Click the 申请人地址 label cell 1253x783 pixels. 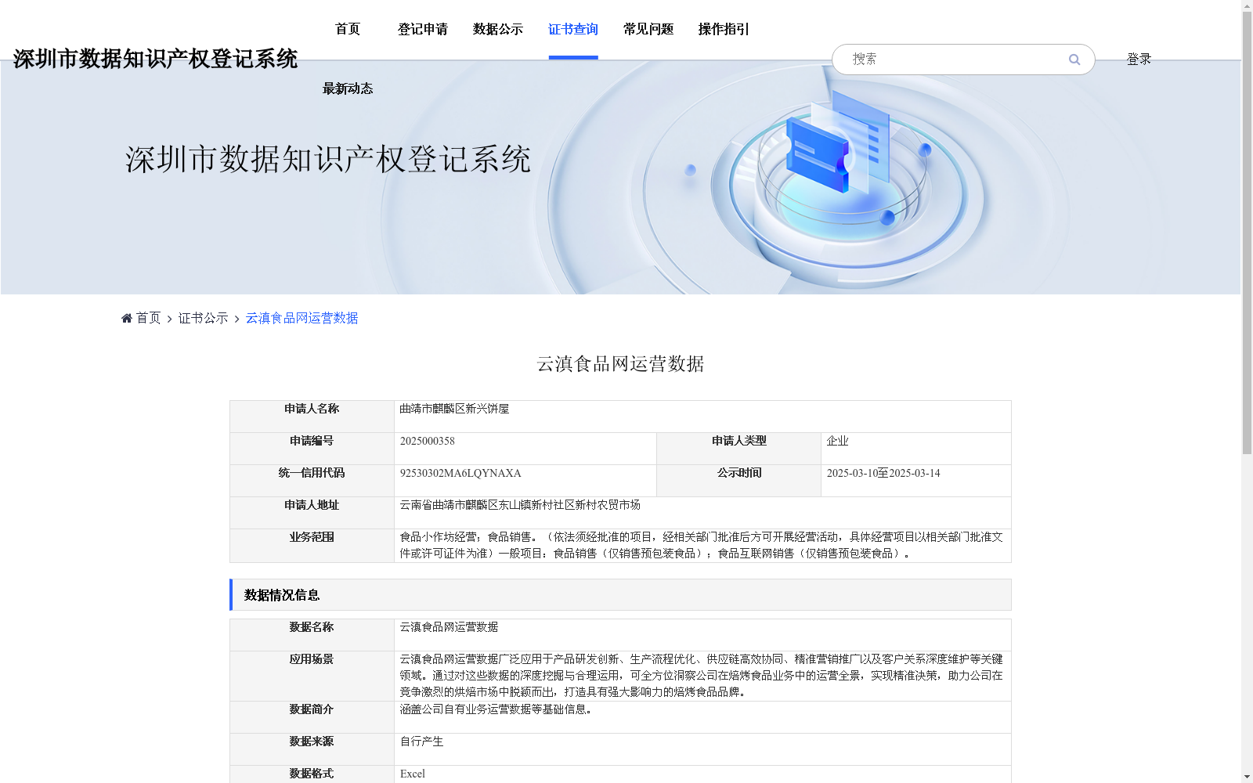click(312, 513)
